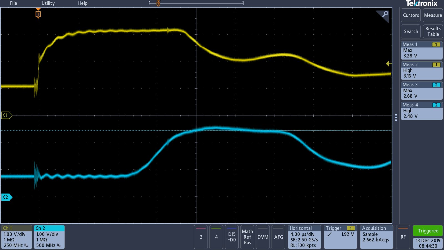Open the Ch 2 vertical settings badge

[x=49, y=237]
